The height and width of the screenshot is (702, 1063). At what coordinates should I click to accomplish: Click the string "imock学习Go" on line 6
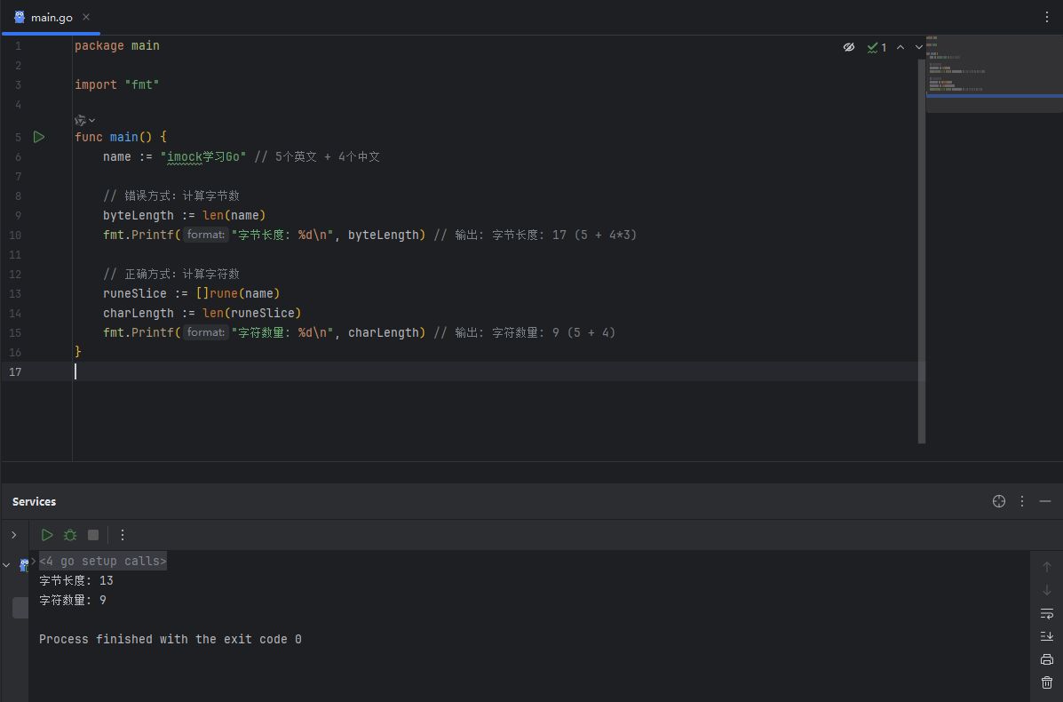(x=203, y=156)
